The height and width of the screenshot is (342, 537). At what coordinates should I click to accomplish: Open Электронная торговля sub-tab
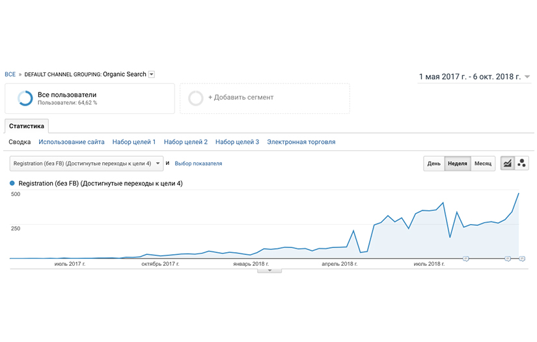pos(301,142)
